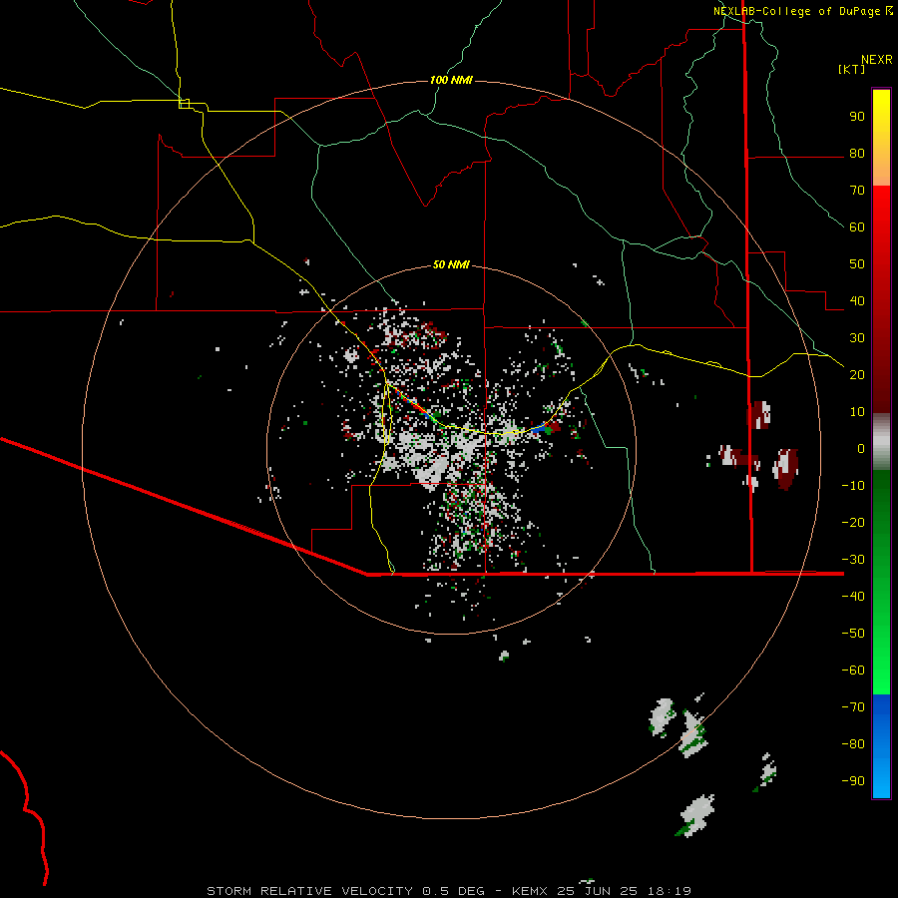Pick the blue bottom segment of the color bar
898x898 pixels.
tap(881, 746)
